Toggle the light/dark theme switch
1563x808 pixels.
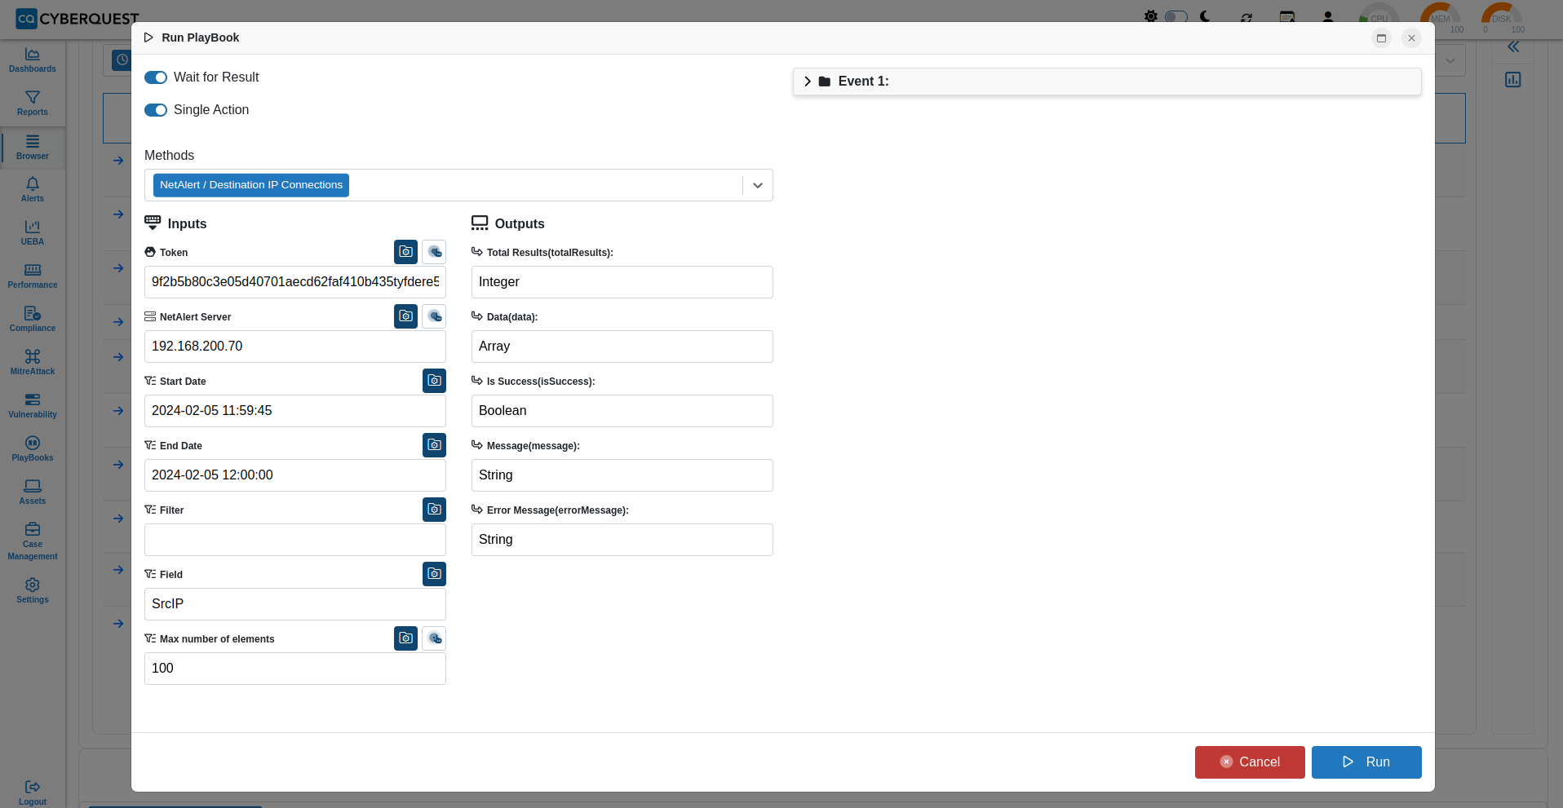pos(1176,16)
